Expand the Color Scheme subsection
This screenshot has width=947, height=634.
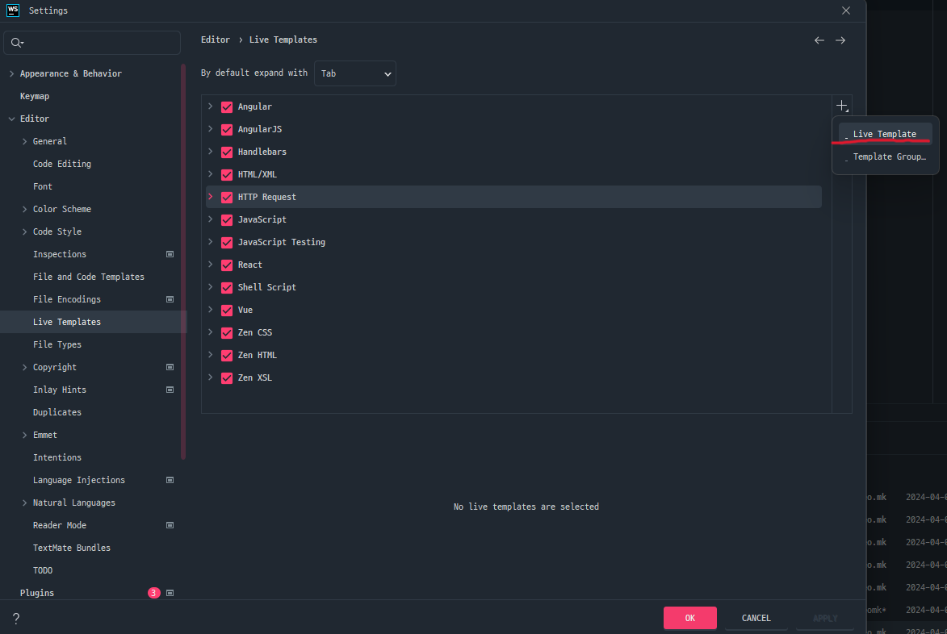[25, 209]
